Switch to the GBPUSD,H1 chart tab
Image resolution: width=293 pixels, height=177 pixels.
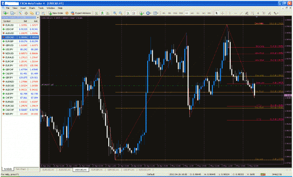tap(113, 170)
